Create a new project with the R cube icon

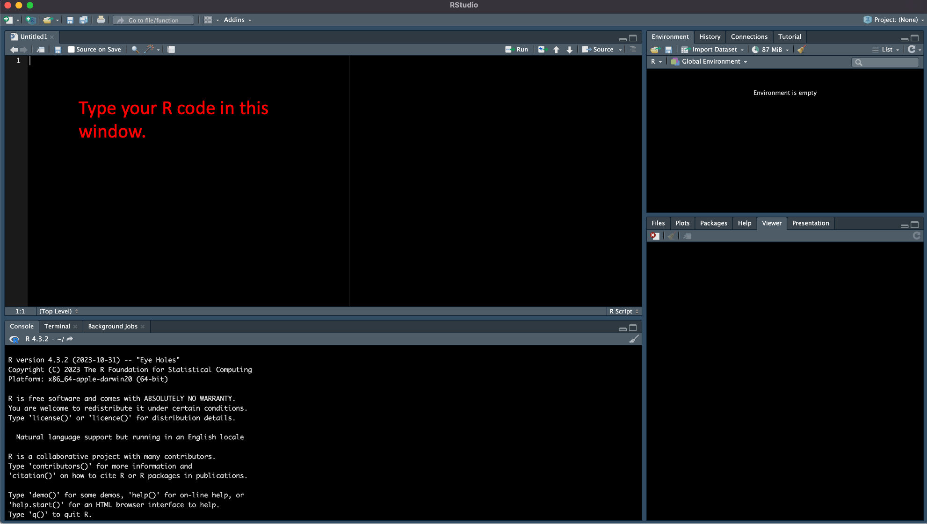(31, 20)
